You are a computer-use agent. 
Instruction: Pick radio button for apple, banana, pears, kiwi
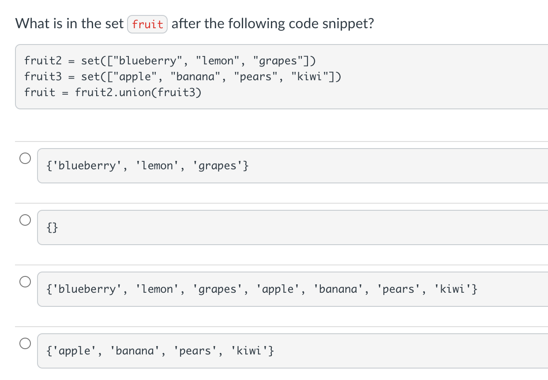(x=25, y=343)
